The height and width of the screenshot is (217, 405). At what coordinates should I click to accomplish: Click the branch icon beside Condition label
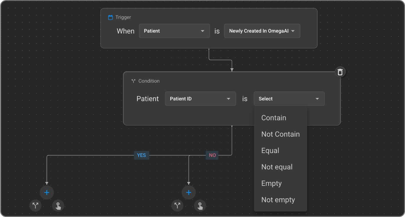(133, 81)
